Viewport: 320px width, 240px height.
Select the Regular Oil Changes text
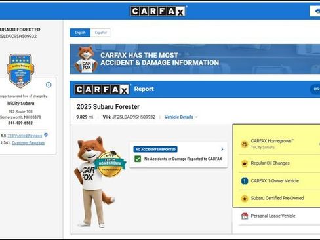270,163
